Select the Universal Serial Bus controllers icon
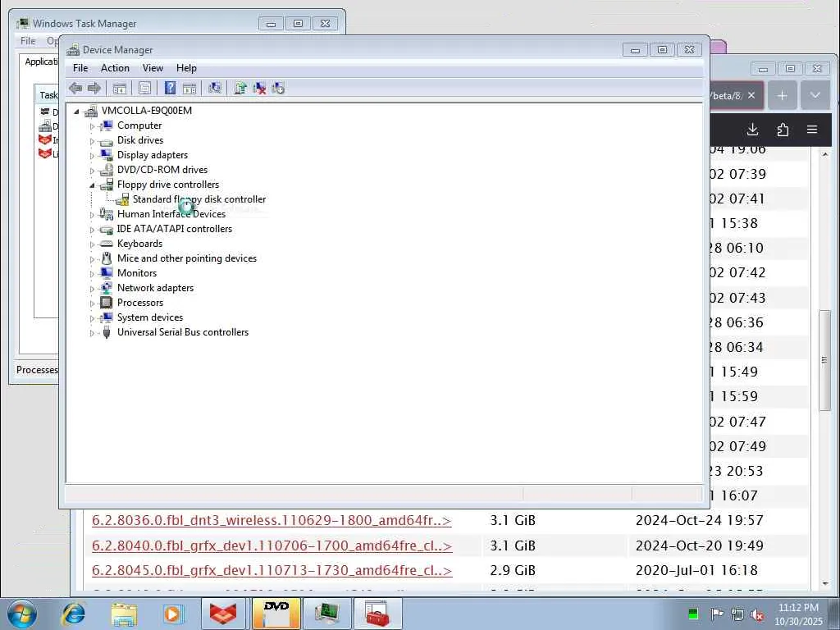Viewport: 840px width, 630px height. click(x=107, y=332)
